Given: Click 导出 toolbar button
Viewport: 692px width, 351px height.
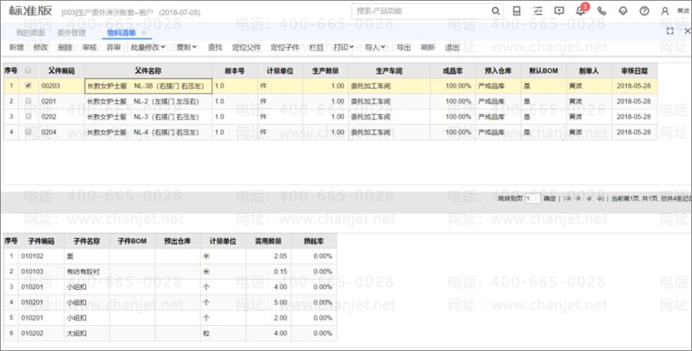Looking at the screenshot, I should (x=403, y=47).
